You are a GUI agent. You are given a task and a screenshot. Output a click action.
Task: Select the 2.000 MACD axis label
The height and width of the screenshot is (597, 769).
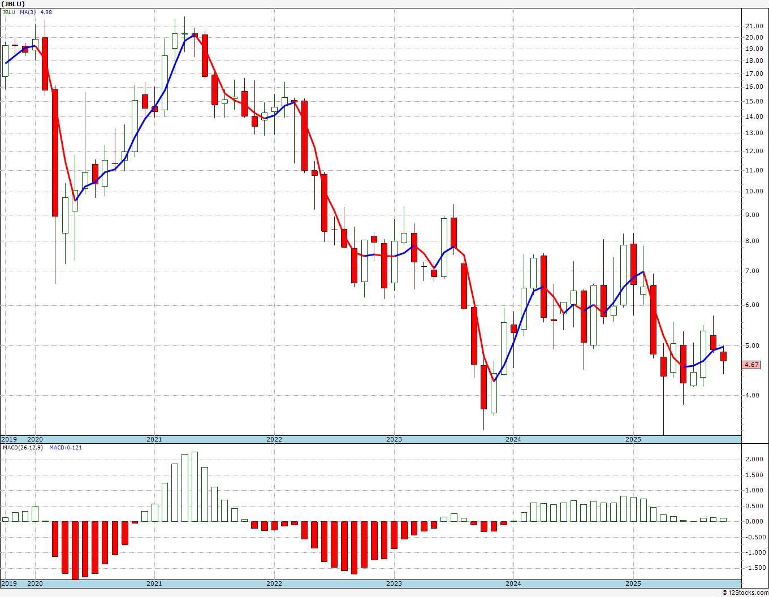(x=754, y=460)
